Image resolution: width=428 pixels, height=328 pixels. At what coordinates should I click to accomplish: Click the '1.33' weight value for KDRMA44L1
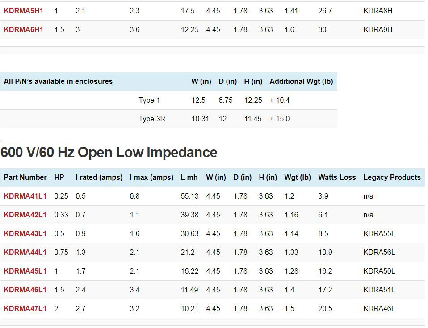(291, 252)
